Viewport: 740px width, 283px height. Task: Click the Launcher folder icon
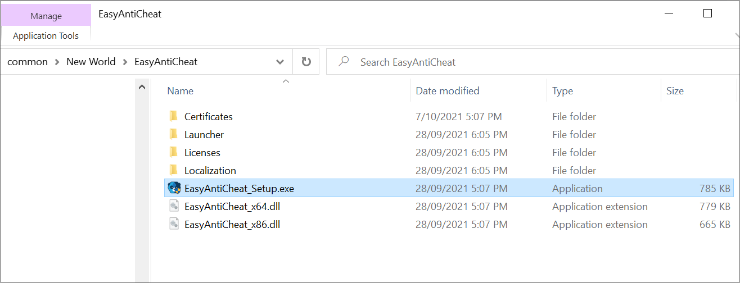pyautogui.click(x=174, y=134)
